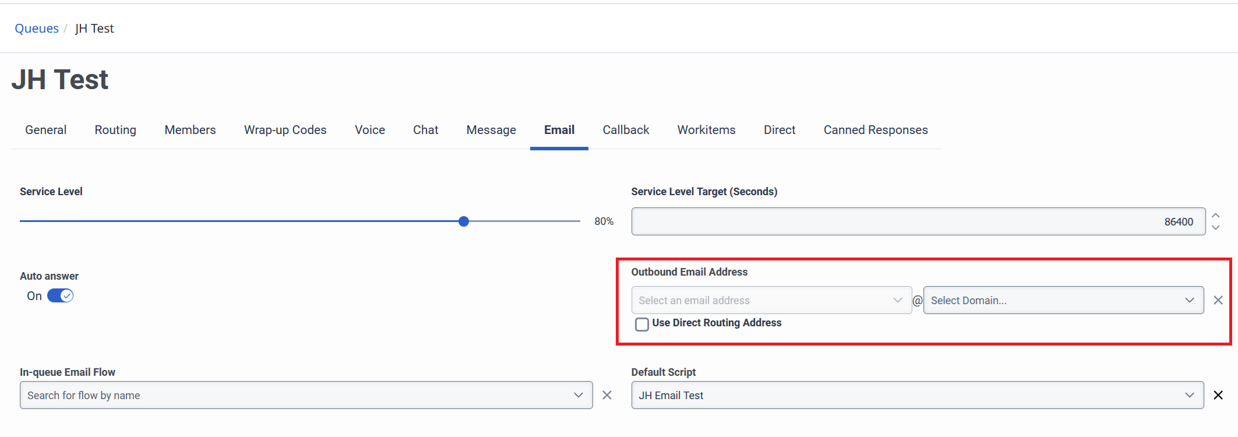Open the Default Script dropdown
This screenshot has height=437, width=1238.
click(917, 395)
